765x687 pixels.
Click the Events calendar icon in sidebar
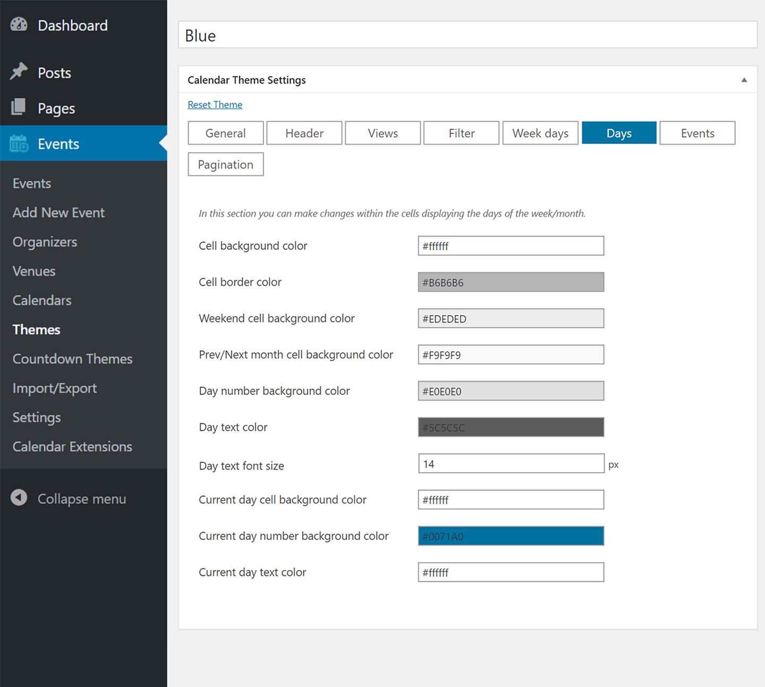[x=19, y=143]
